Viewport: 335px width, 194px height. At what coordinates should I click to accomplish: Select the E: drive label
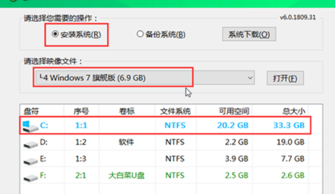coord(43,159)
